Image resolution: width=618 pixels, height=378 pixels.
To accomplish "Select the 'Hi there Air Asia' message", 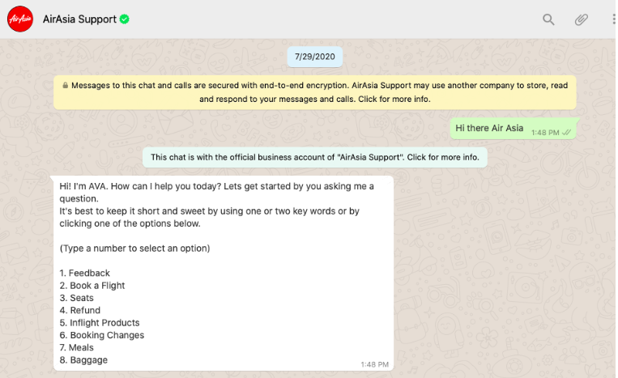I will (x=489, y=128).
